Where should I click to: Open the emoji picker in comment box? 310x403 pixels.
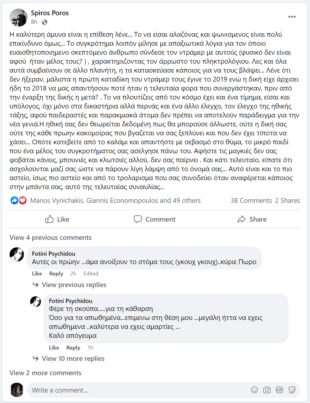click(254, 390)
